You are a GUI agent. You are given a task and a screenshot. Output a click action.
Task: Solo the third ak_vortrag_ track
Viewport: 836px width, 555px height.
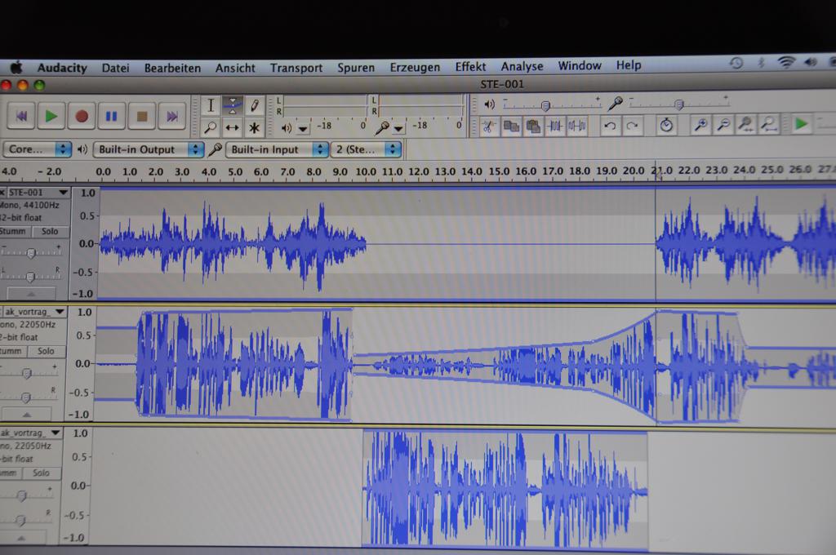coord(42,473)
